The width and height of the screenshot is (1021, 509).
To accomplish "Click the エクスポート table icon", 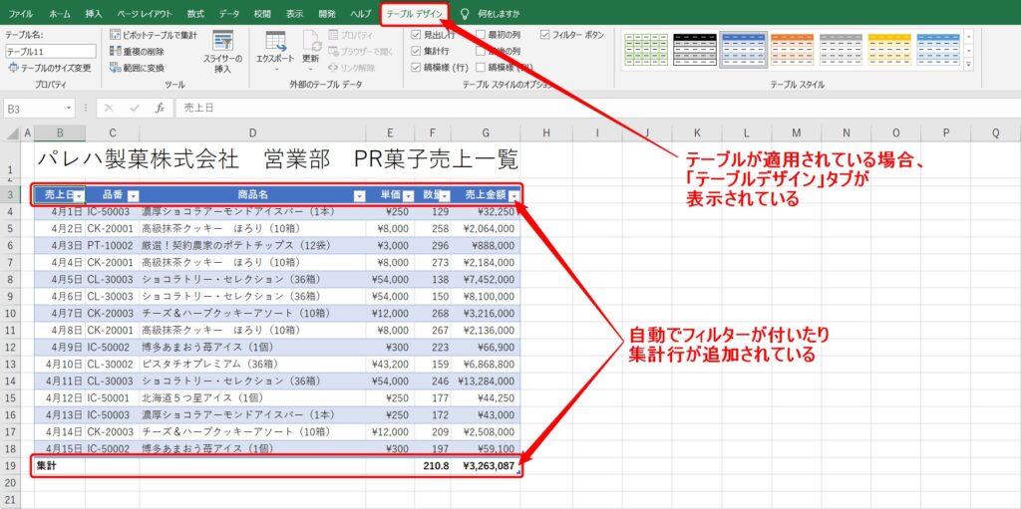I will coord(275,41).
